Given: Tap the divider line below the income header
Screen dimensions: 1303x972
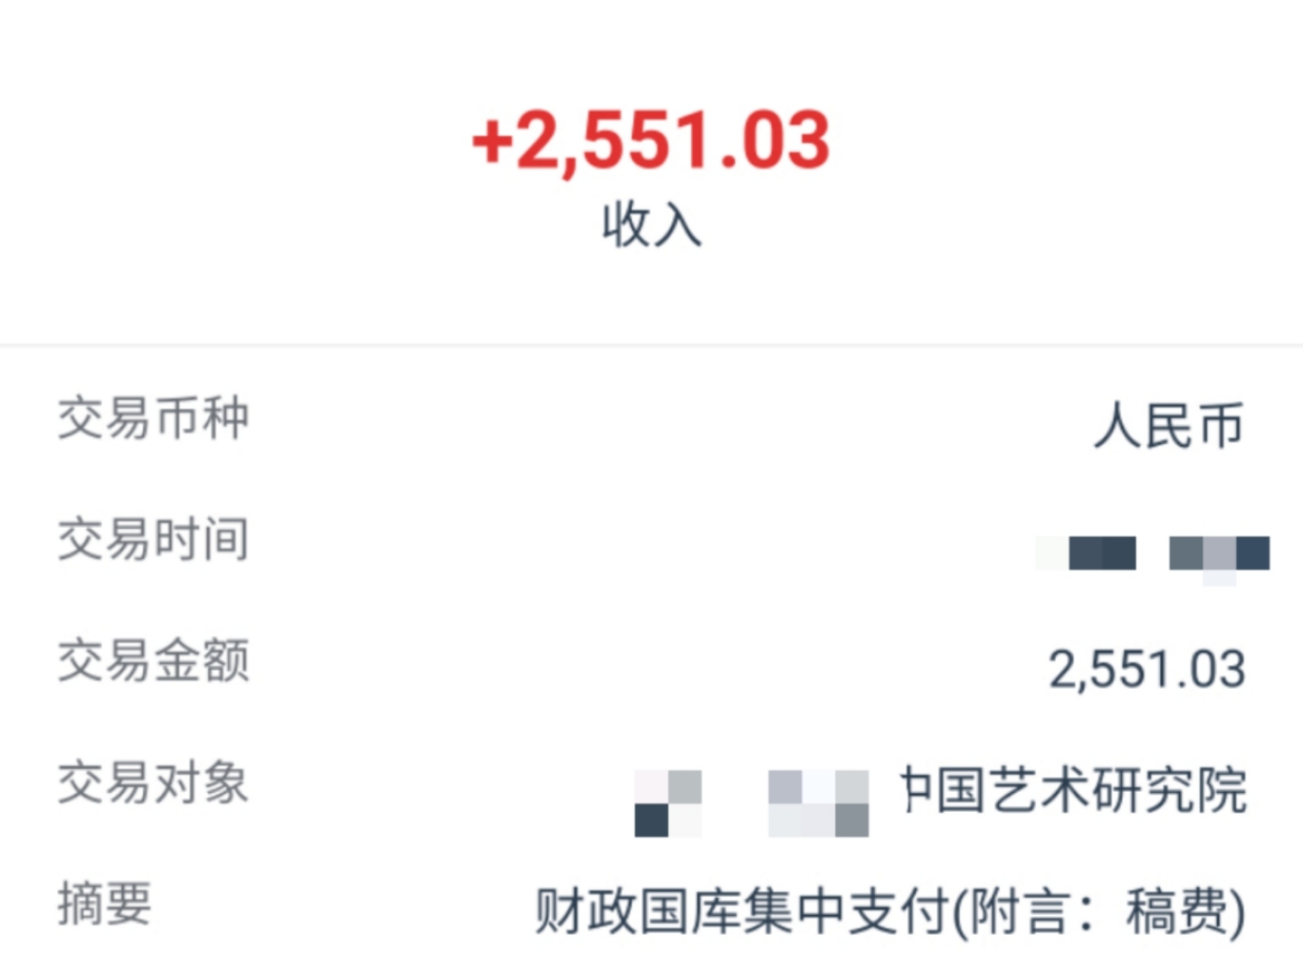Looking at the screenshot, I should tap(651, 344).
